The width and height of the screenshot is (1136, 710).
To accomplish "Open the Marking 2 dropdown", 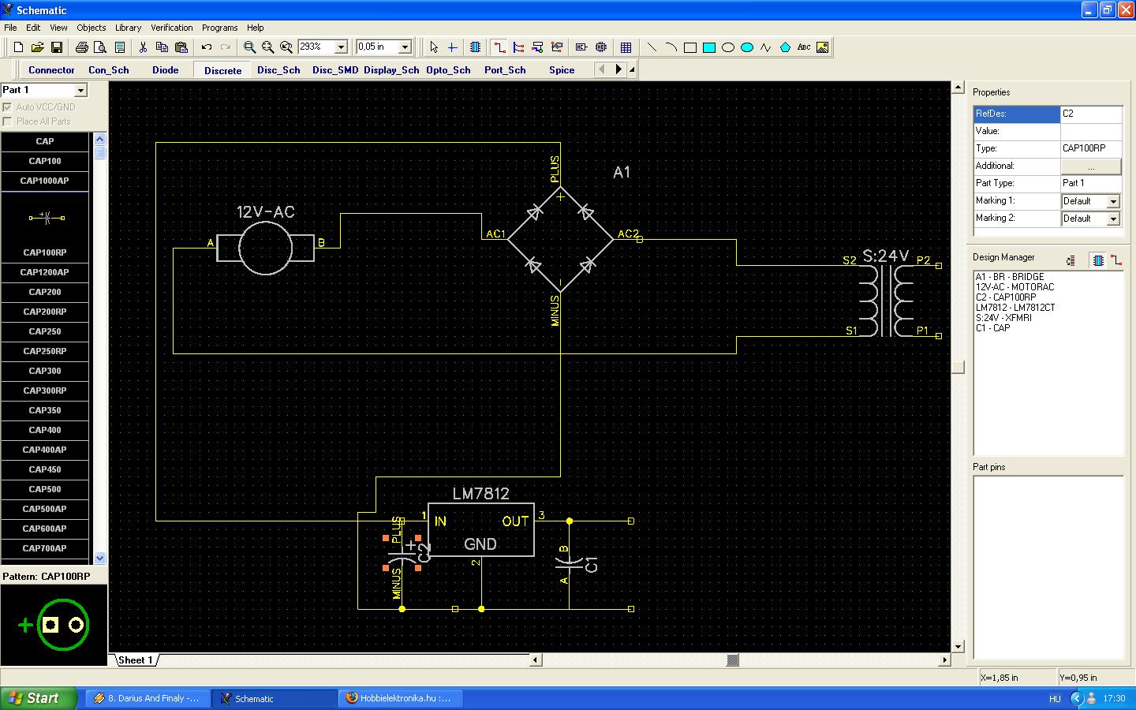I will (1113, 219).
